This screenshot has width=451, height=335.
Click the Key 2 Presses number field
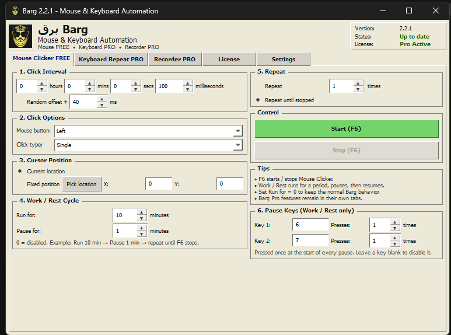(380, 241)
